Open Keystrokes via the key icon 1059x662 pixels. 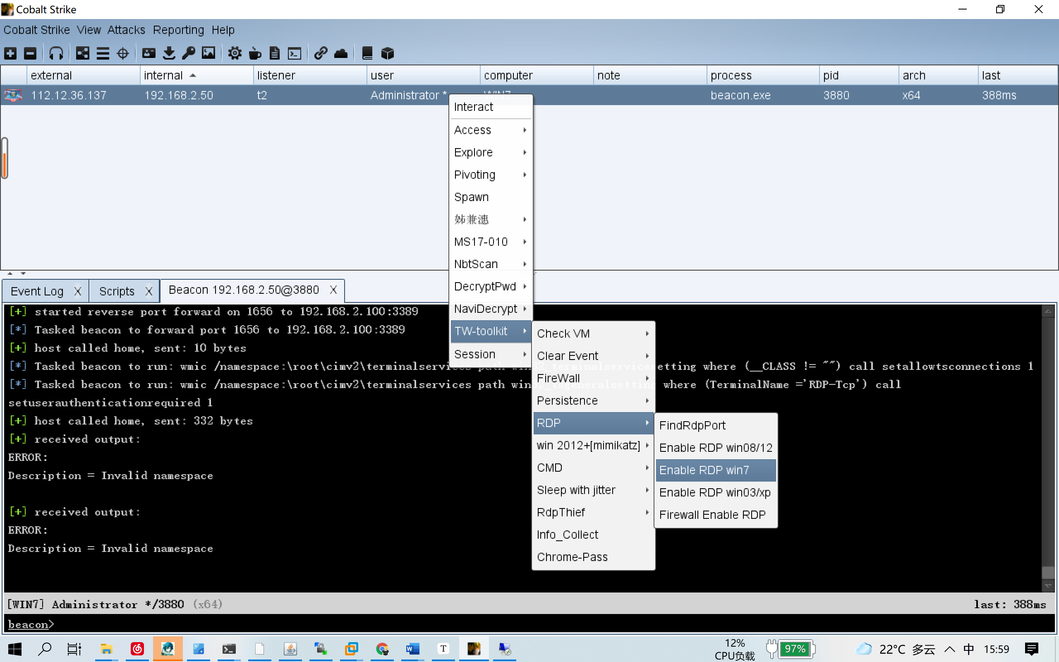[x=189, y=53]
